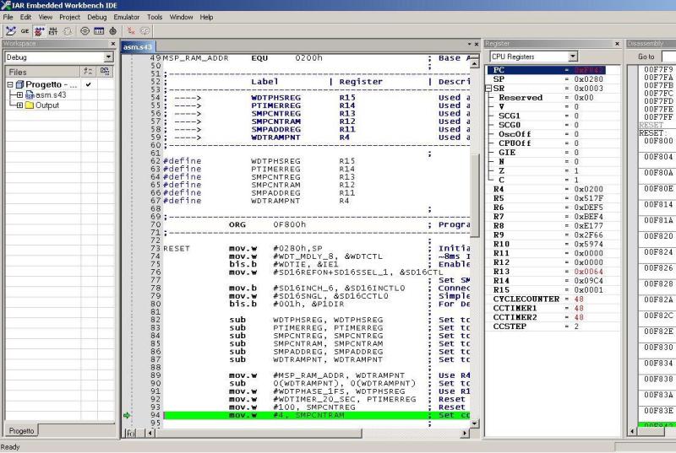Open the CPU Registers group dropdown
Image resolution: width=676 pixels, height=453 pixels.
[x=573, y=57]
